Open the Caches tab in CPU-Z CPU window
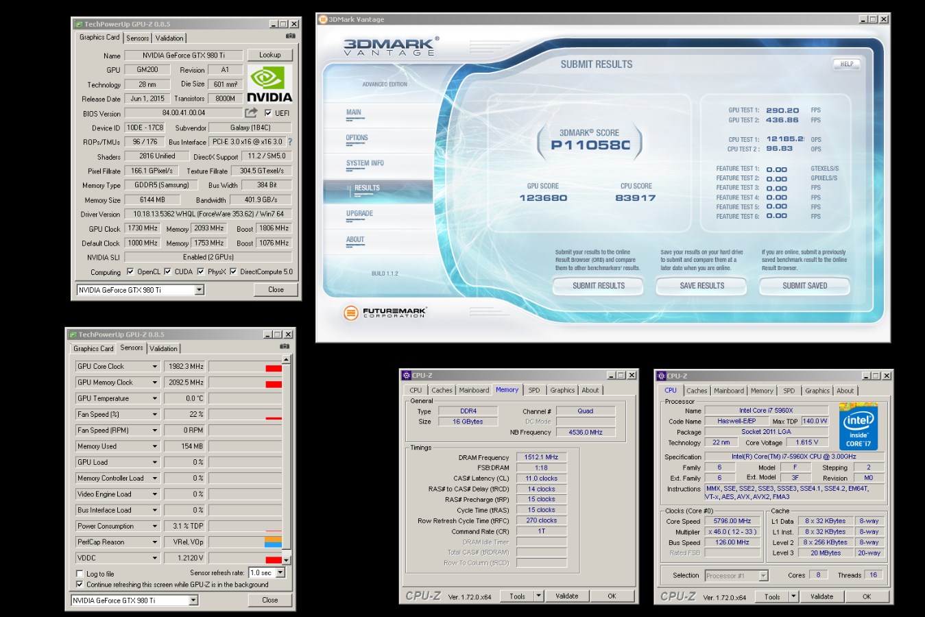Screen dimensions: 925x617 click(x=697, y=391)
